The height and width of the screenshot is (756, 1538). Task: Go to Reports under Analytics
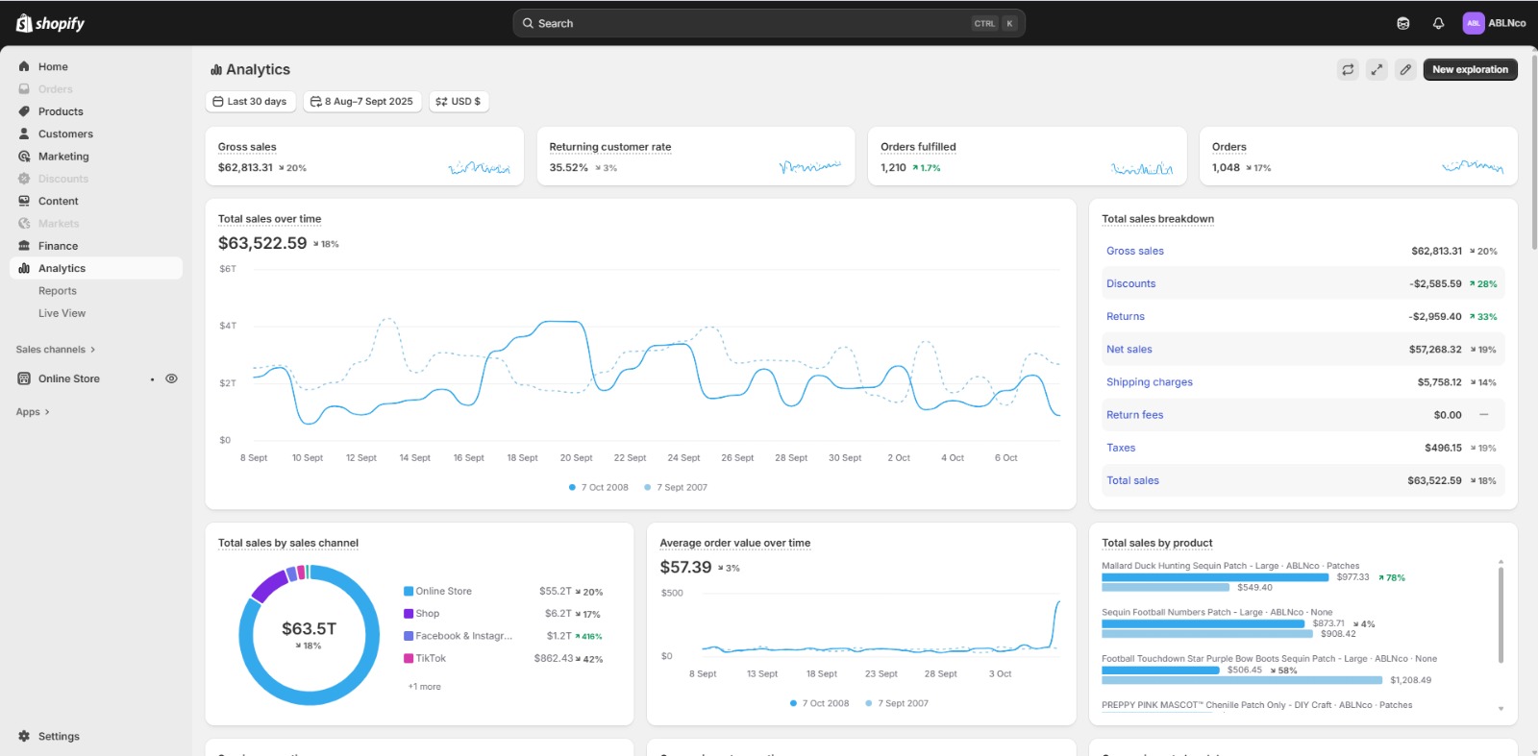58,291
